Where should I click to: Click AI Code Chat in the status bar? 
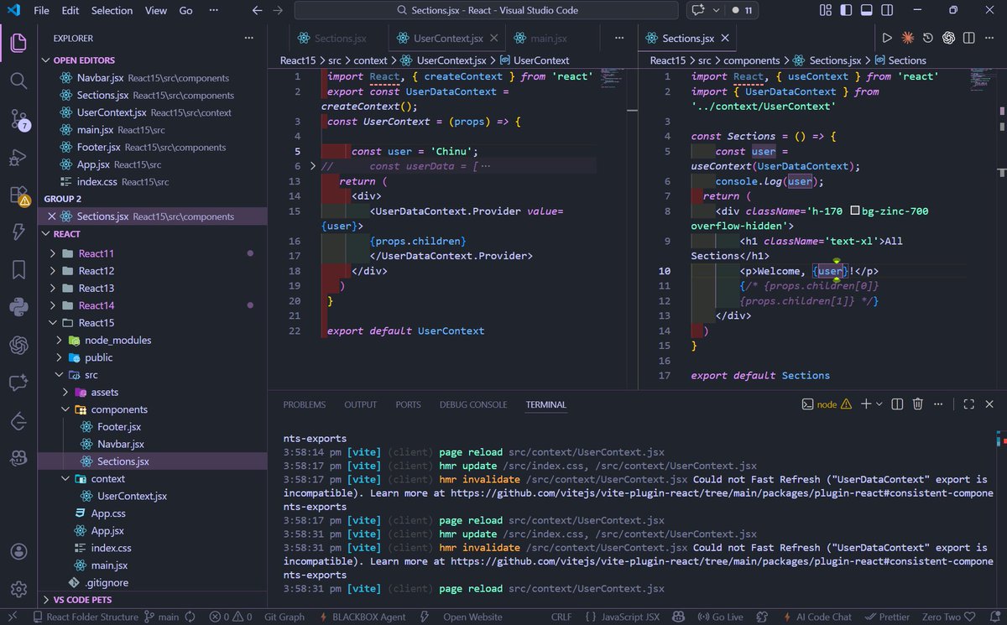point(819,617)
